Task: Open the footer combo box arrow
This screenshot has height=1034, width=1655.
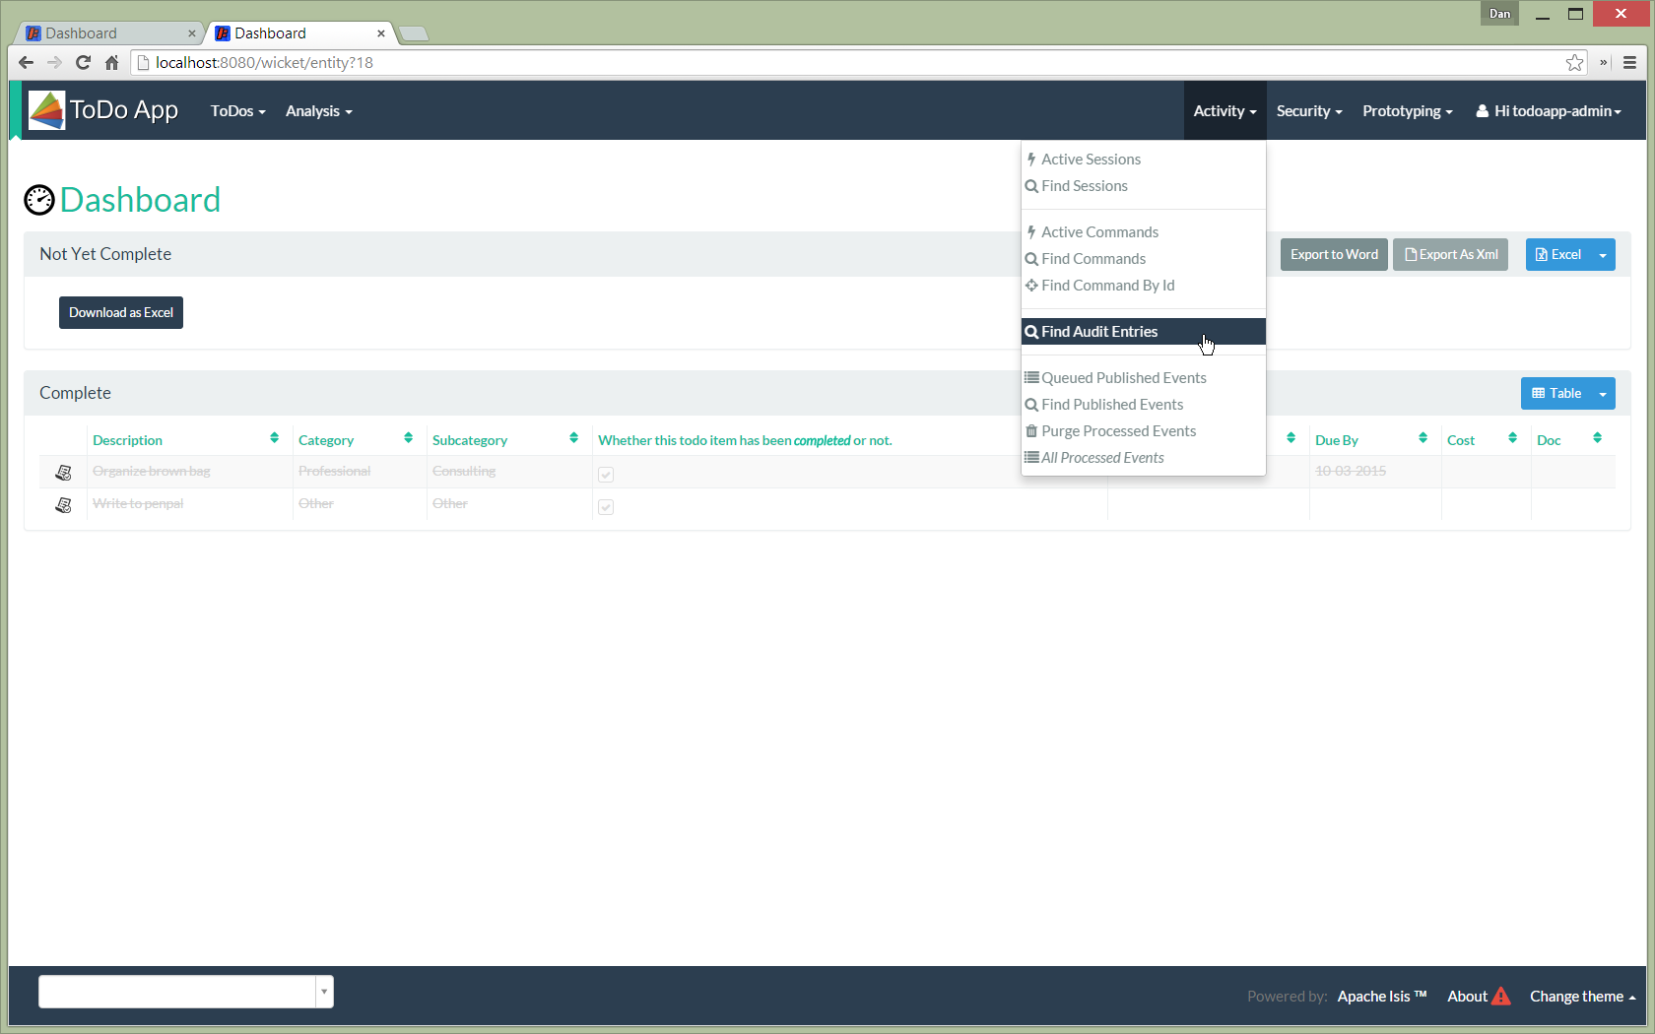Action: 324,992
